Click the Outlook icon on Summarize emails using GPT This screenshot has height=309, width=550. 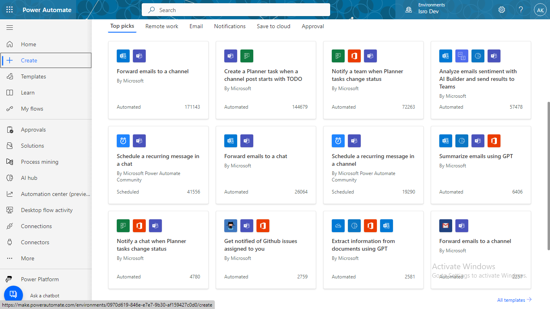coord(445,141)
